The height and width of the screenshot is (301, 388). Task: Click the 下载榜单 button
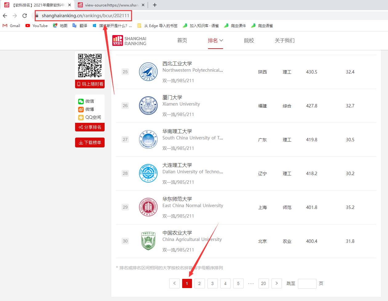(90, 142)
